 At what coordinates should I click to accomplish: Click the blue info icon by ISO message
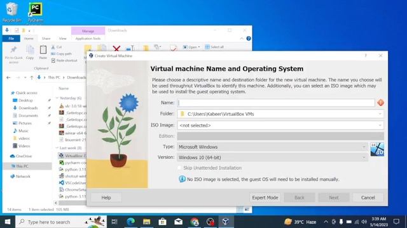tap(182, 179)
